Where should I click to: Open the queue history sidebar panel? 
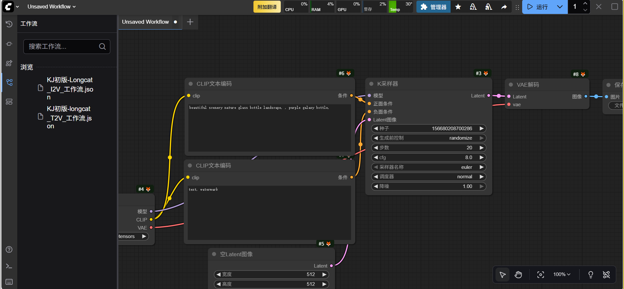coord(9,24)
